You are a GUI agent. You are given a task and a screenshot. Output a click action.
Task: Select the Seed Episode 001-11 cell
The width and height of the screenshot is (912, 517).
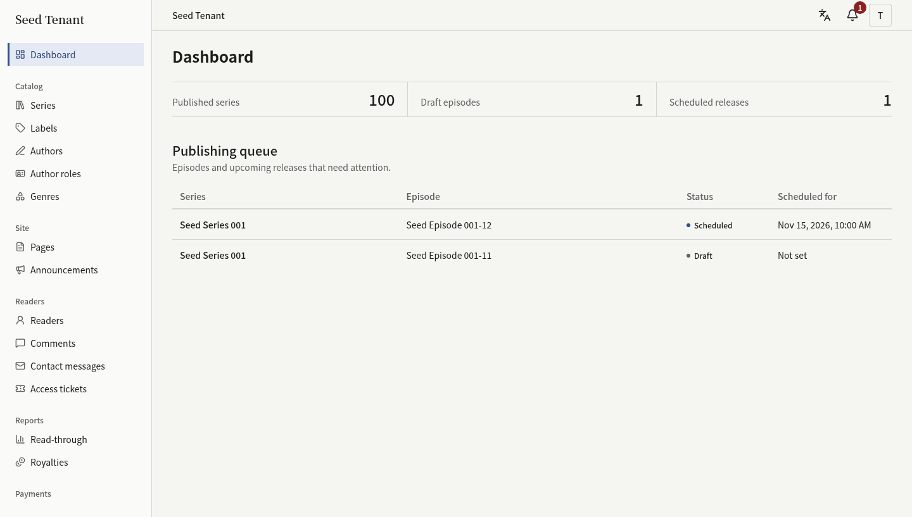click(x=449, y=255)
